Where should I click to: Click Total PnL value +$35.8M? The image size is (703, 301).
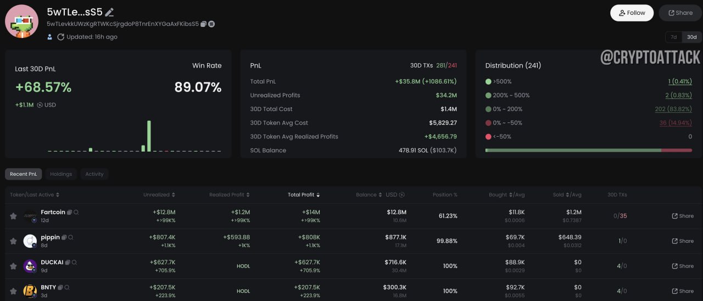[x=409, y=81]
